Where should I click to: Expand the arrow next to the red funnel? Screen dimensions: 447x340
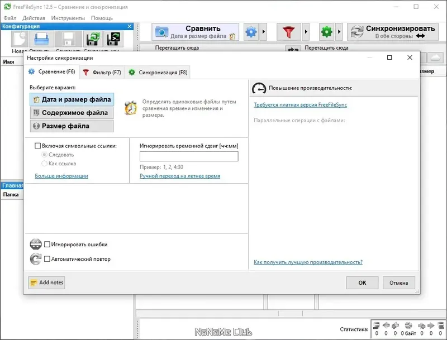point(306,32)
